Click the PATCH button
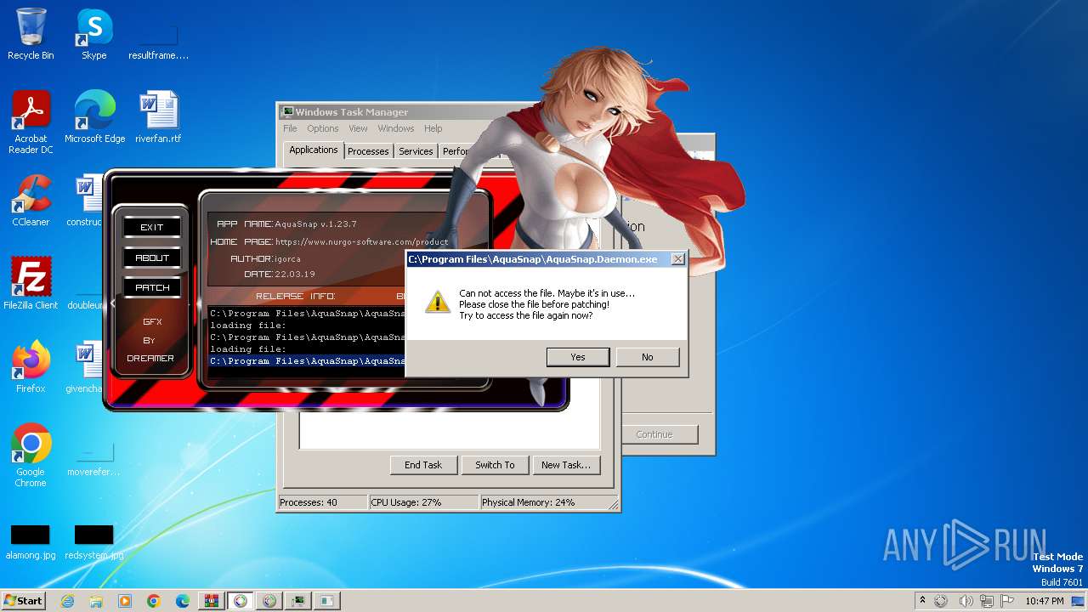1088x612 pixels. coord(152,287)
